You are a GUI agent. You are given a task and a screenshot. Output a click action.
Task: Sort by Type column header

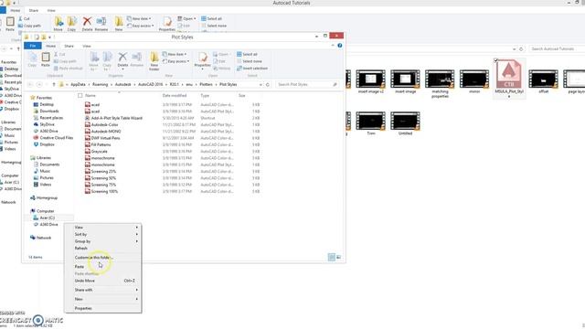(x=205, y=96)
